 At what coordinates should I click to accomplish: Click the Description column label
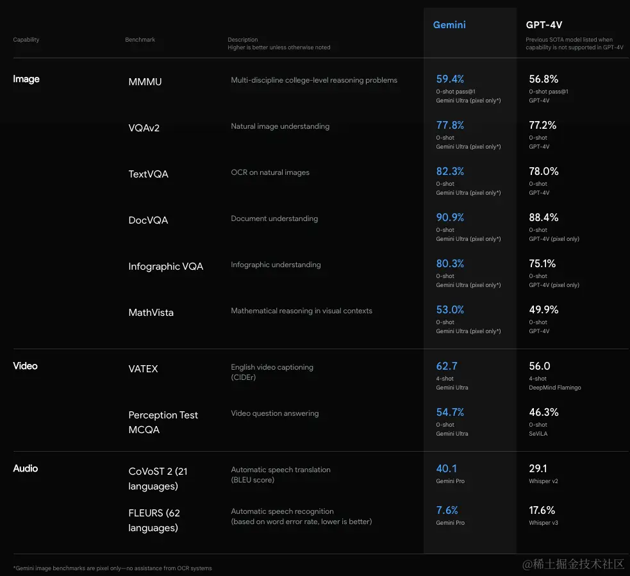pyautogui.click(x=243, y=39)
